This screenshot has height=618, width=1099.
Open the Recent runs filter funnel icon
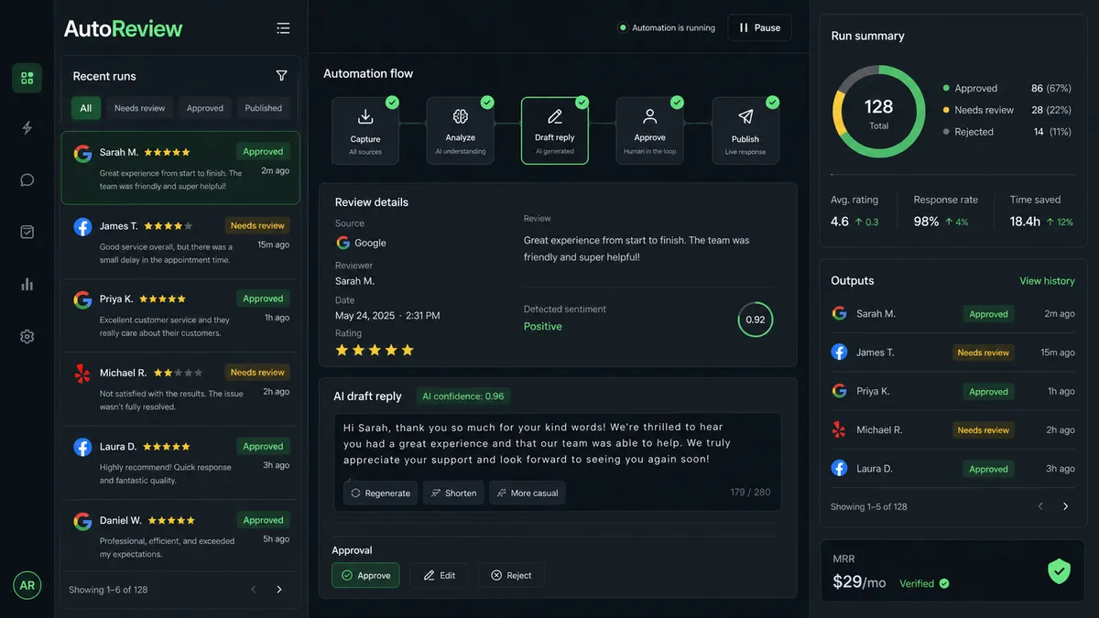coord(281,76)
